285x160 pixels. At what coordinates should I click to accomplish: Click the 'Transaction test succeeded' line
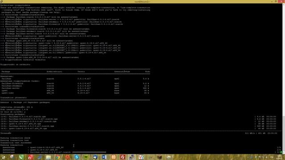(x=16, y=143)
